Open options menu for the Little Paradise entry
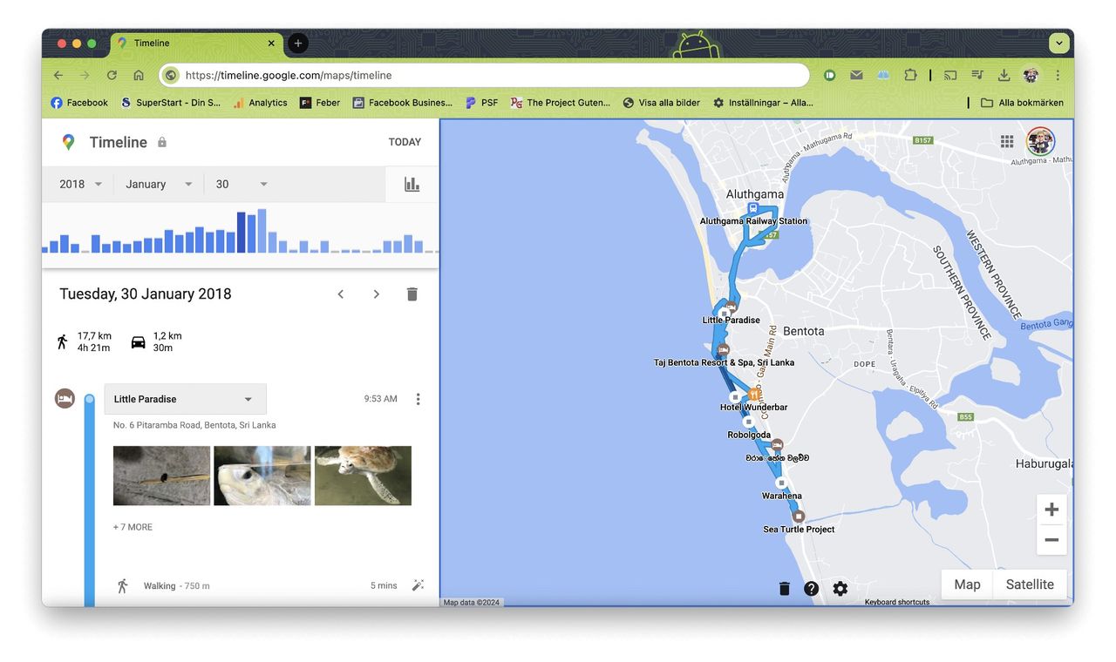This screenshot has width=1116, height=662. coord(418,398)
